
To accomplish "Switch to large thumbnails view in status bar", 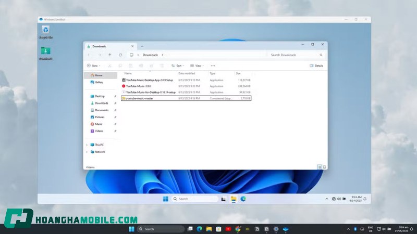I will [325, 167].
